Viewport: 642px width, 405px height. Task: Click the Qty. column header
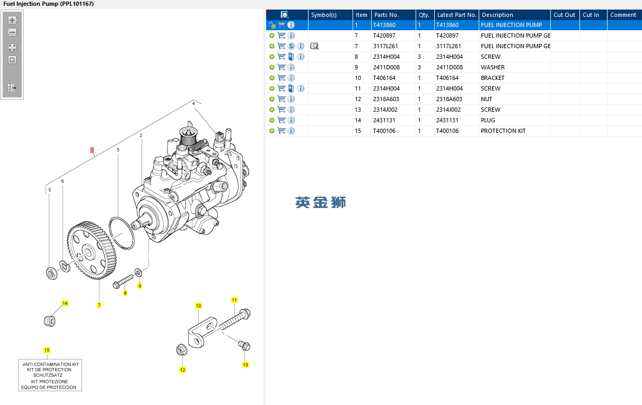point(425,15)
